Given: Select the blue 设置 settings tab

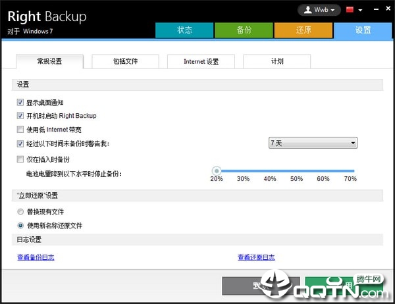Looking at the screenshot, I should 363,30.
